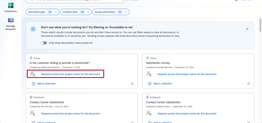This screenshot has width=262, height=123.
Task: Click info icon on Satisfaction Survey card
Action: click(248, 84)
